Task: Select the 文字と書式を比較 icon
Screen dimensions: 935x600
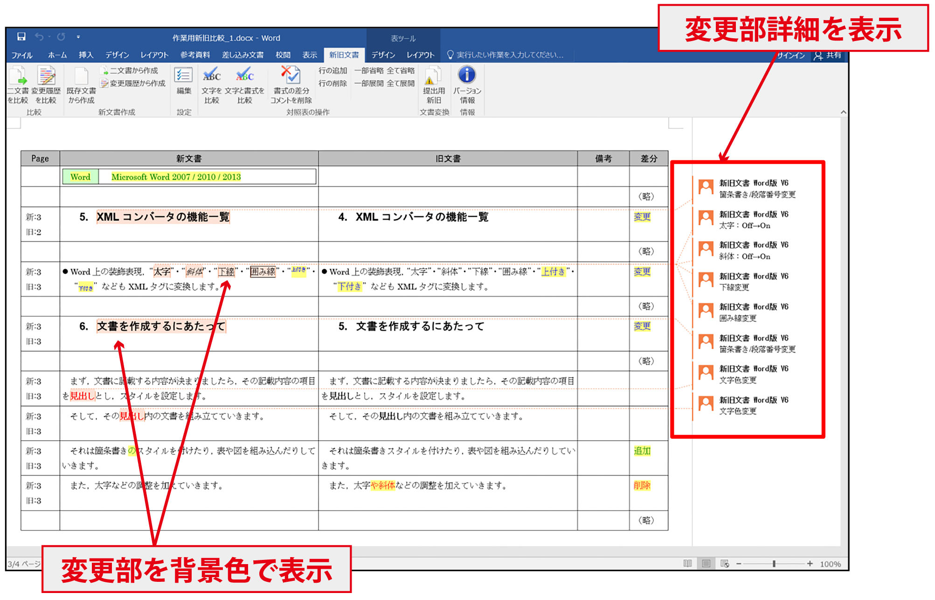Action: point(244,86)
